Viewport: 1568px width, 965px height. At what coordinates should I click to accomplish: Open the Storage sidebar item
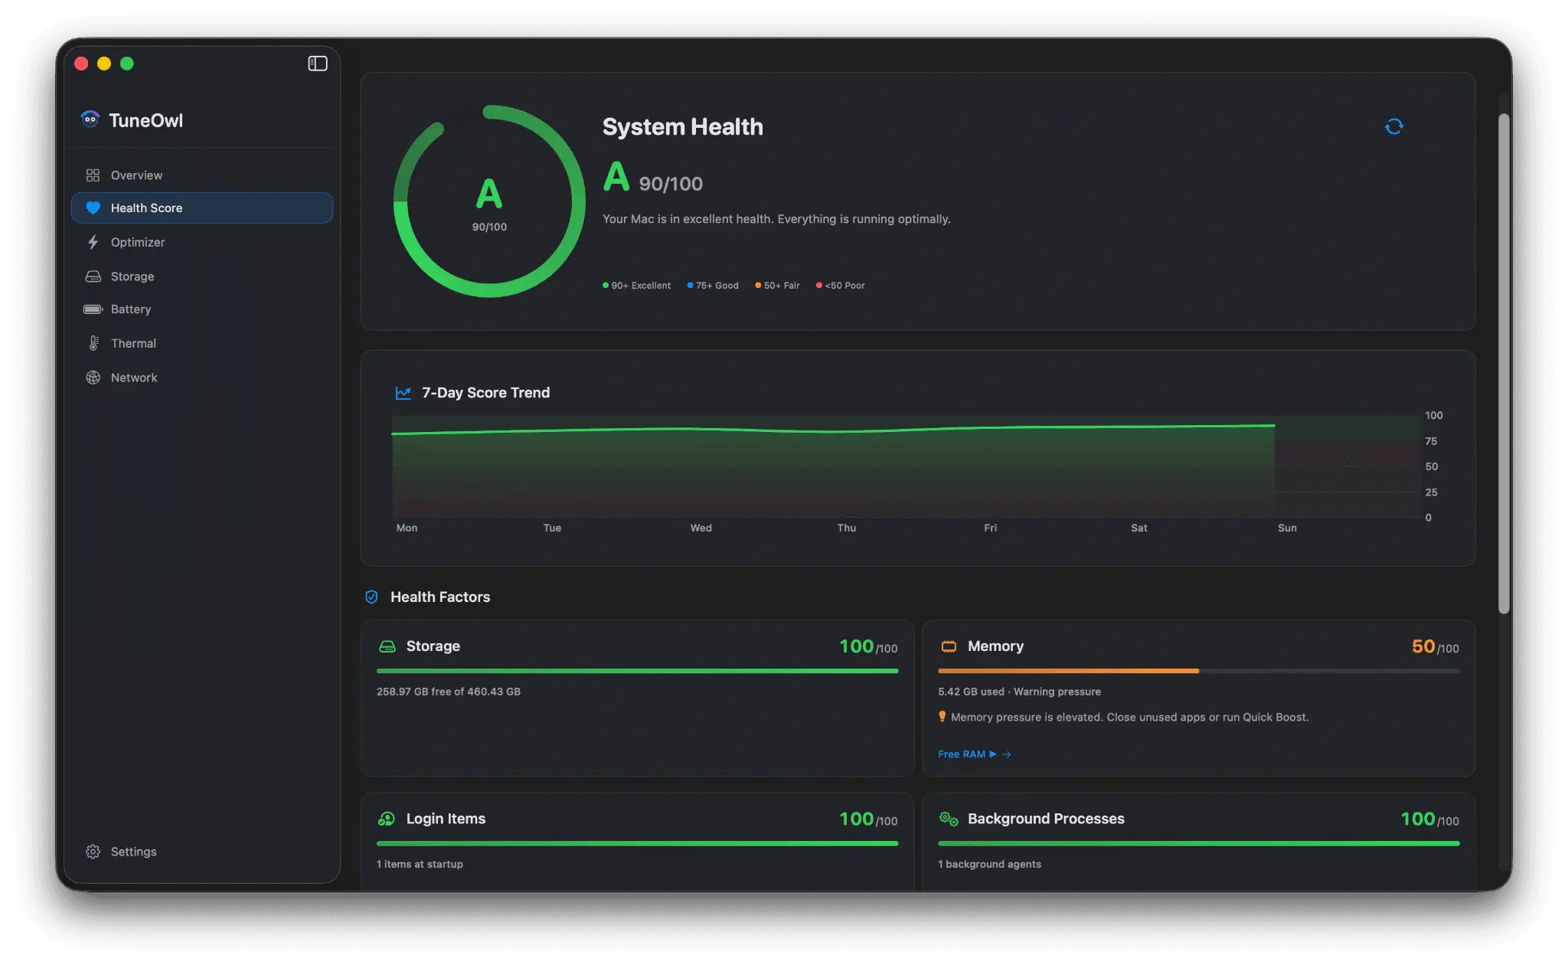click(x=202, y=276)
